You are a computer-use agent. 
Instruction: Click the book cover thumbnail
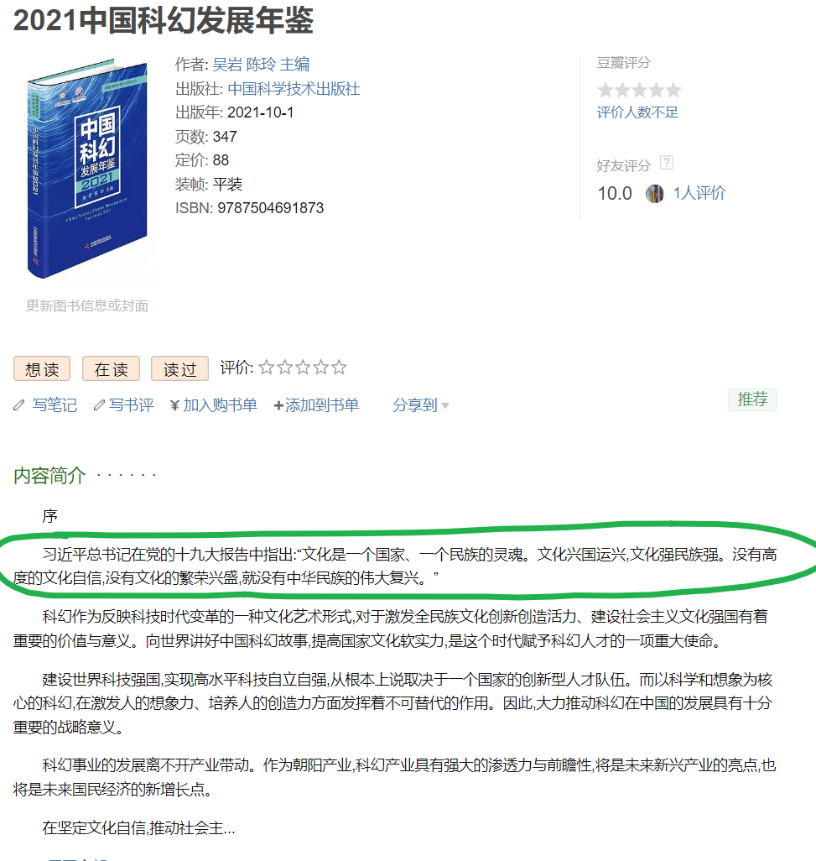pyautogui.click(x=88, y=169)
